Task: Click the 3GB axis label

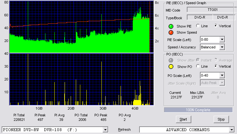Action: click(103, 108)
